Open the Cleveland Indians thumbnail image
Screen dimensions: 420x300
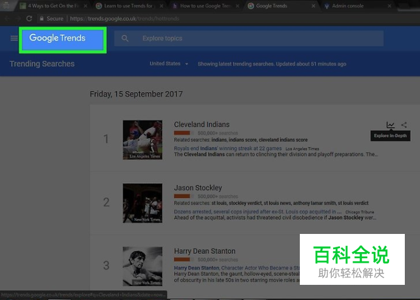pyautogui.click(x=143, y=140)
